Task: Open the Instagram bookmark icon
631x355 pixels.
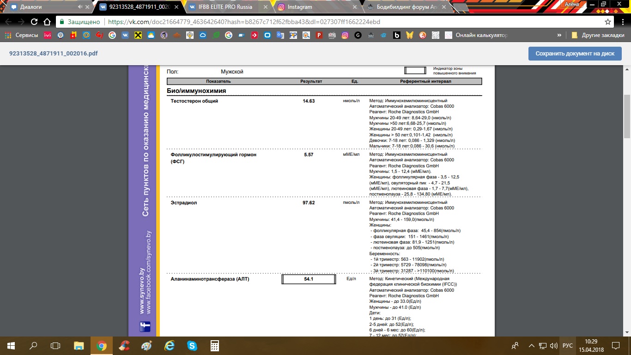Action: (x=345, y=35)
